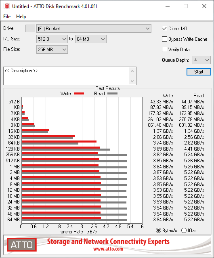
Task: Click the description box scroll up arrow
Action: [132, 71]
